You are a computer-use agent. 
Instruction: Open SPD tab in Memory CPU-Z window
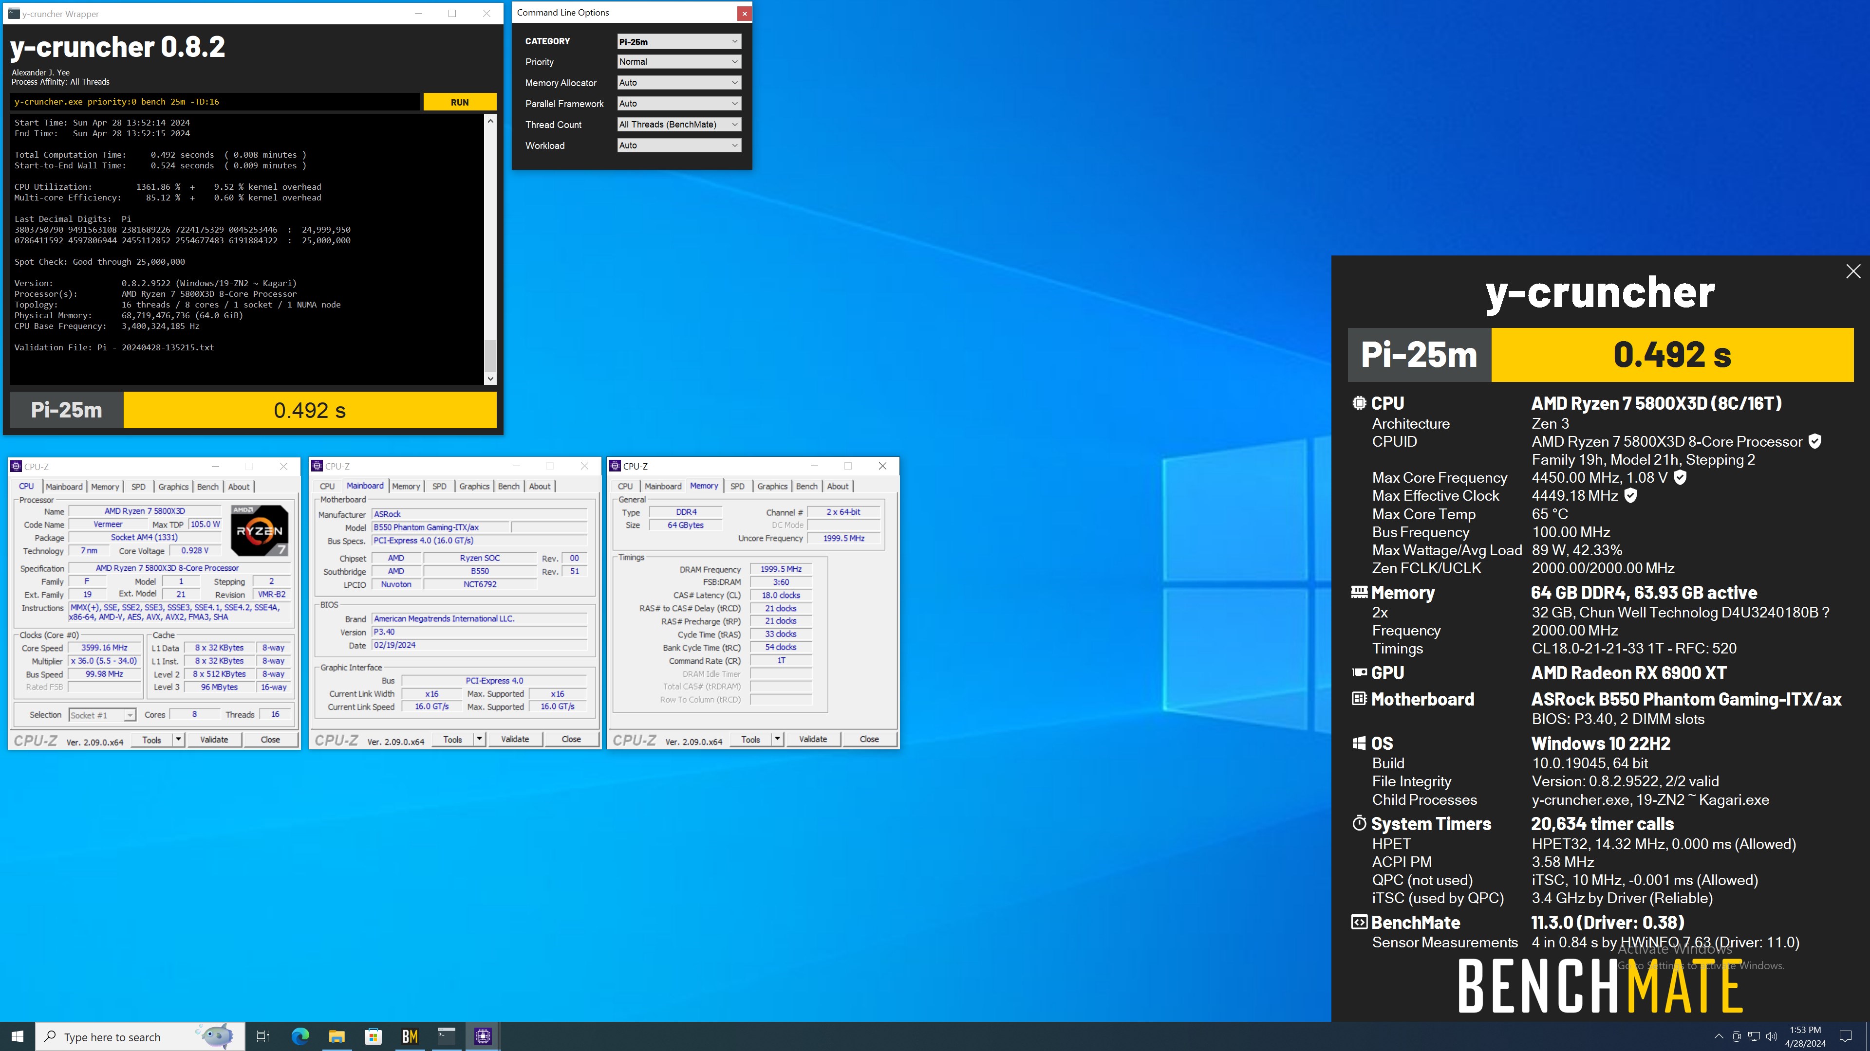737,486
